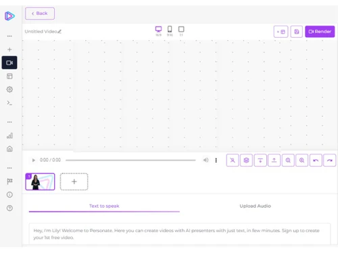Open the layers stack tool
Viewport: 338px width, 253px height.
pos(246,160)
